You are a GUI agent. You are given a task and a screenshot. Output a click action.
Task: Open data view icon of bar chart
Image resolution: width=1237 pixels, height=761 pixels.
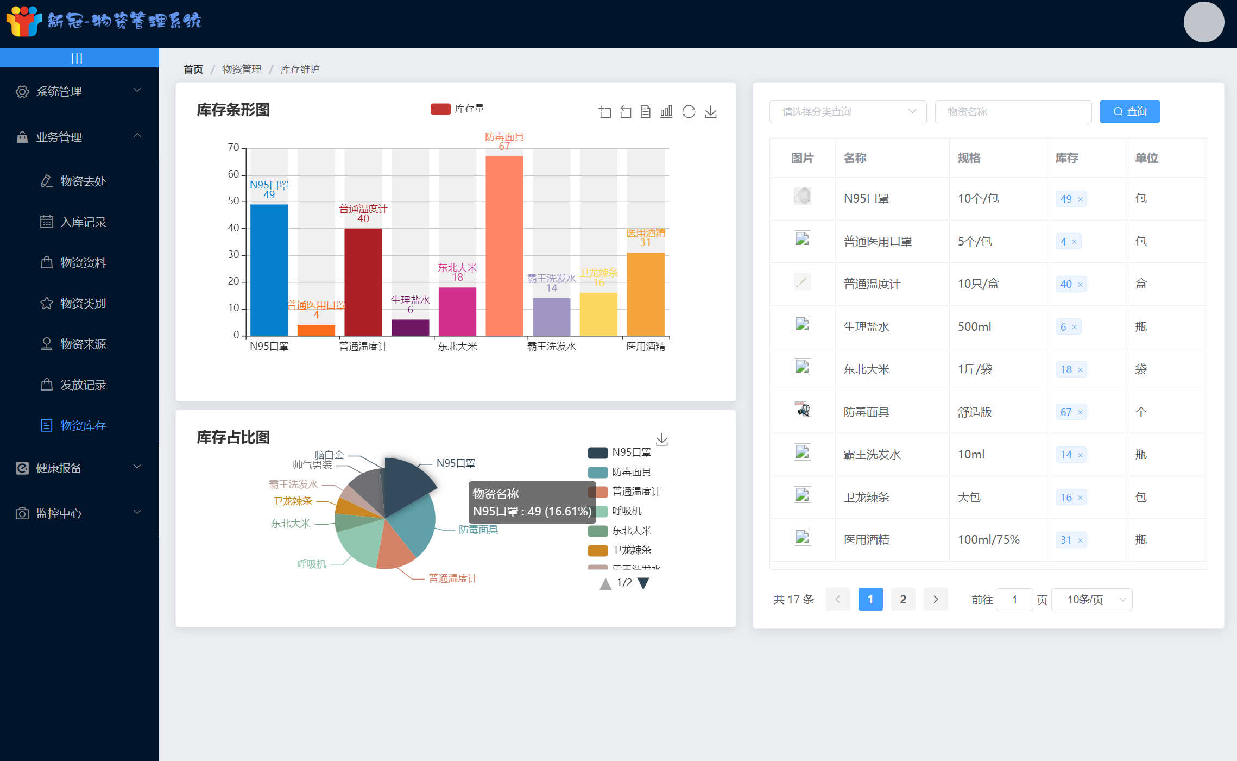click(646, 112)
